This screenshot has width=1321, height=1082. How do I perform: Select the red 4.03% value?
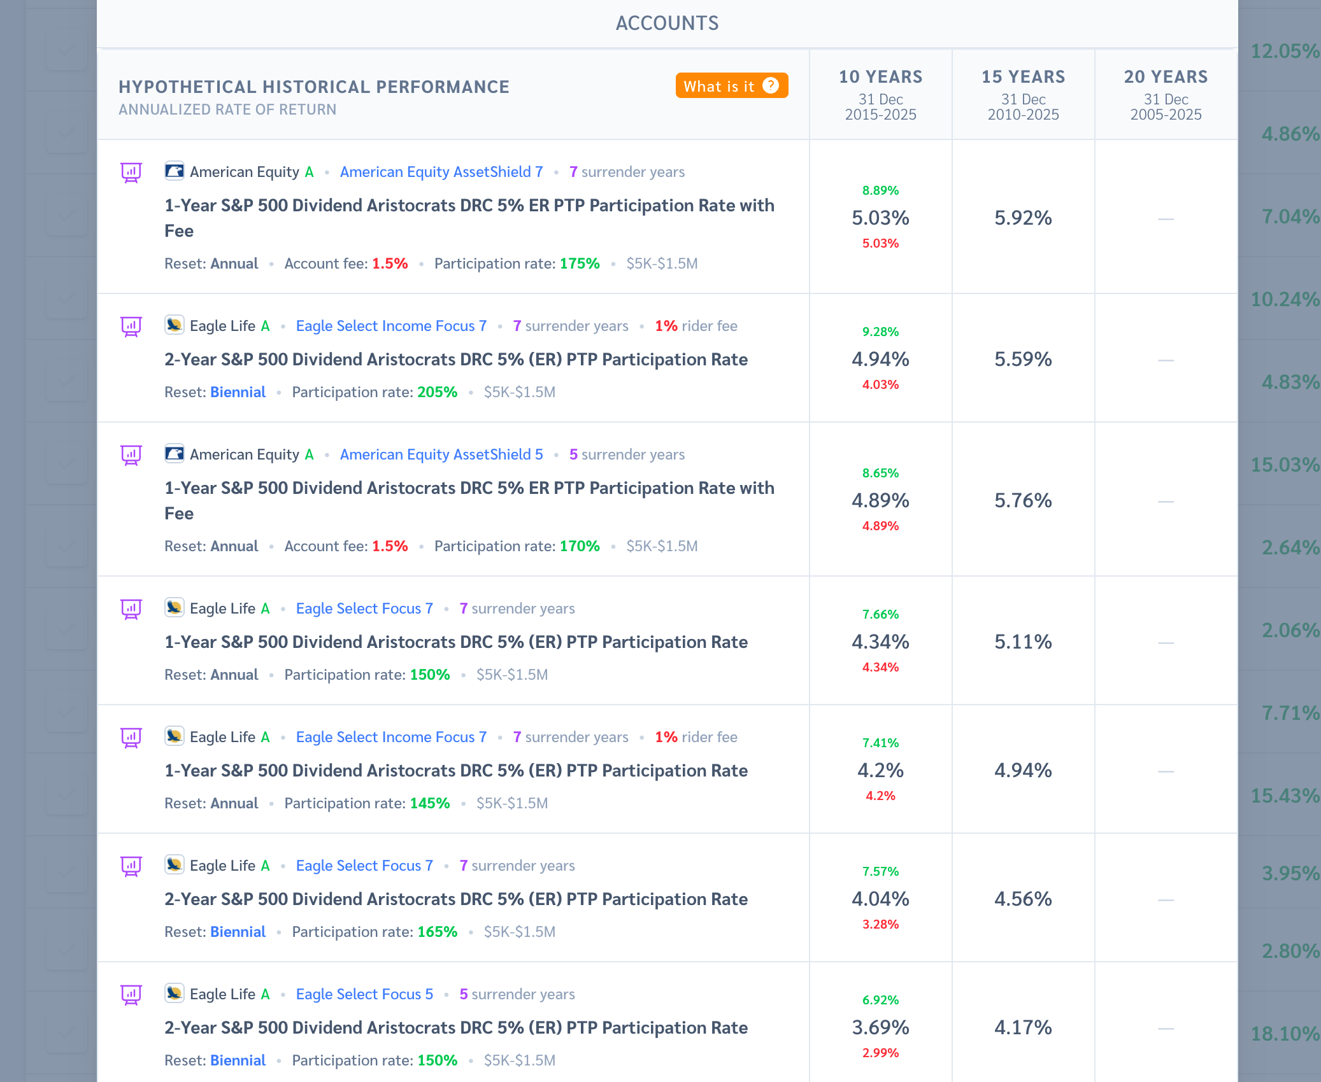tap(881, 384)
